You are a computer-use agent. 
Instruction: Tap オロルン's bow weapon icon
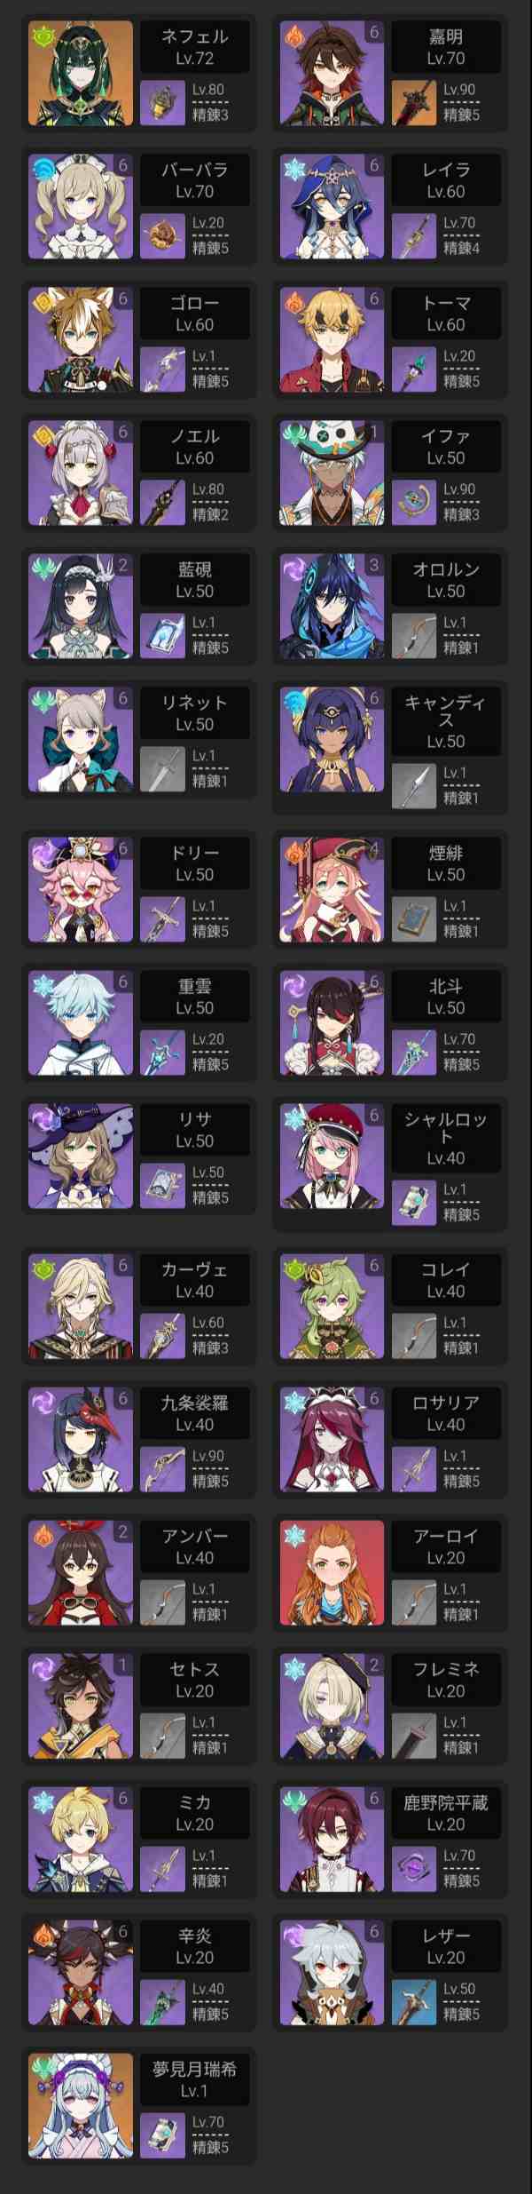pos(414,636)
